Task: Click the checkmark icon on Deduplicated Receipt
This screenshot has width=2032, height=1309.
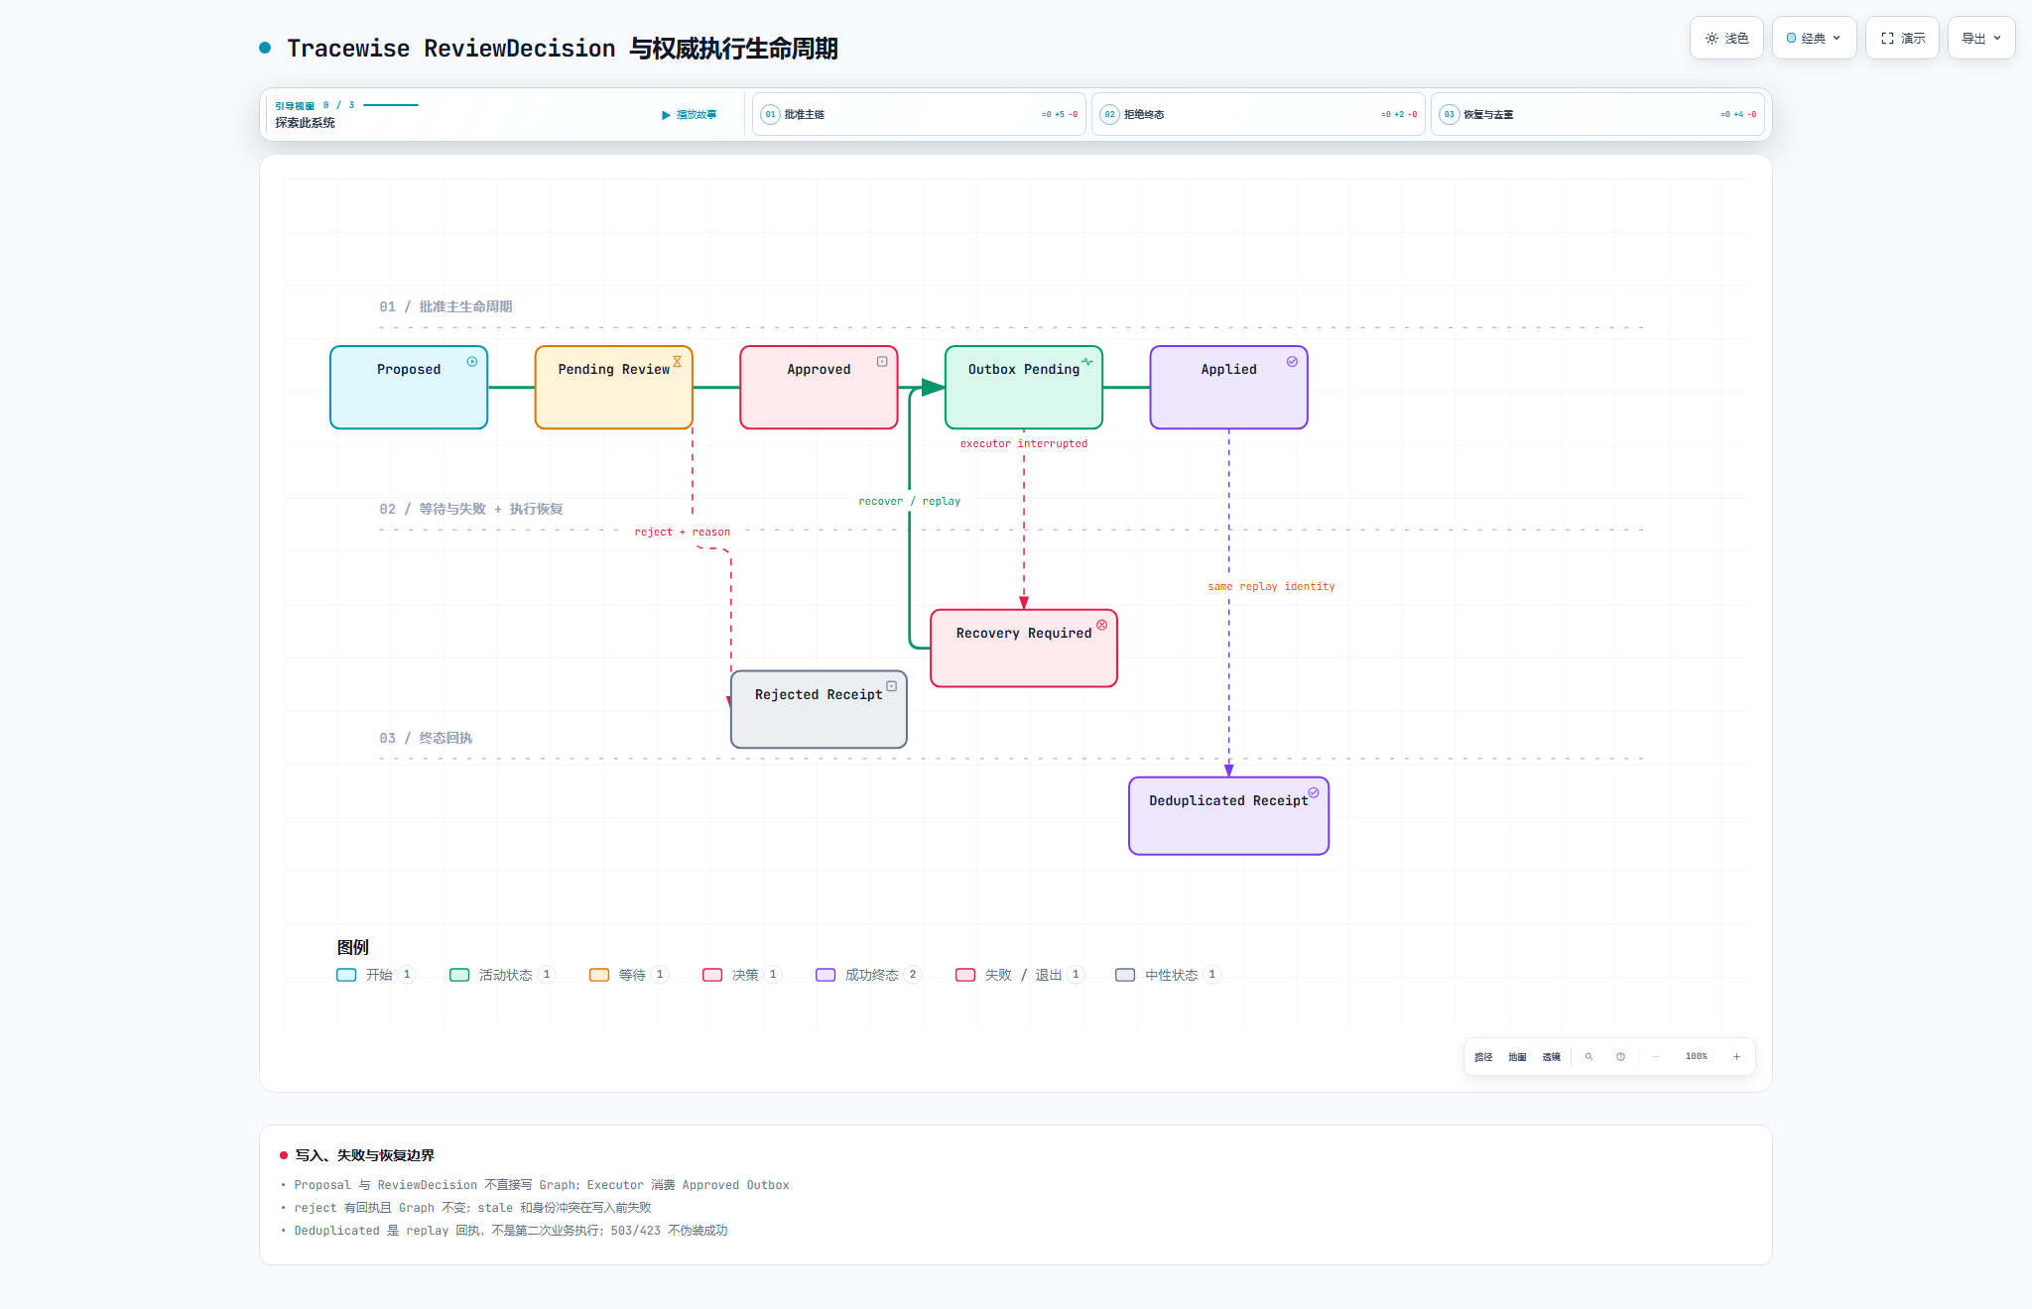Action: point(1314,792)
